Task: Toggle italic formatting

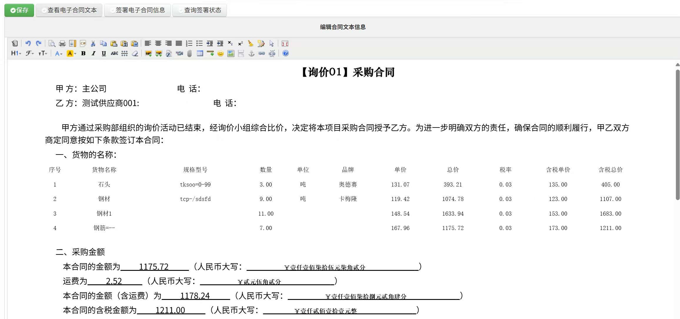Action: pyautogui.click(x=93, y=53)
